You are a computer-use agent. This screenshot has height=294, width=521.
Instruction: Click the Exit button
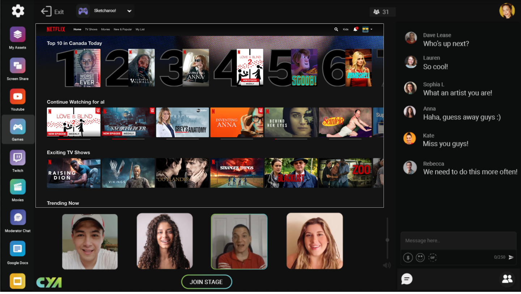point(52,12)
